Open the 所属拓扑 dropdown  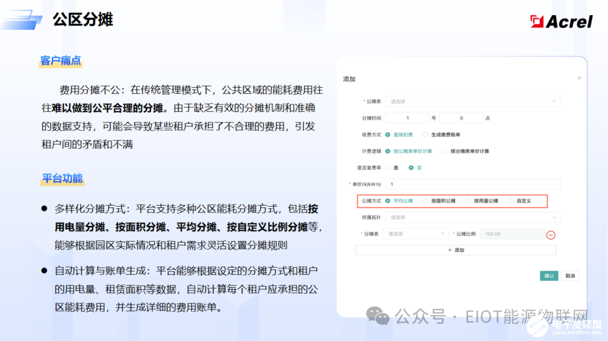coord(473,217)
